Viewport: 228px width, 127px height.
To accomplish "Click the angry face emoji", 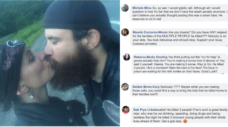I will pyautogui.click(x=185, y=122).
